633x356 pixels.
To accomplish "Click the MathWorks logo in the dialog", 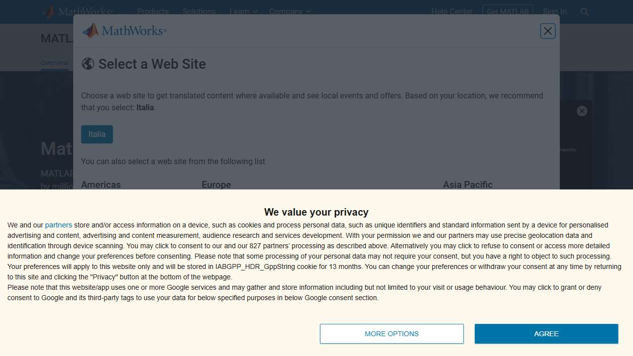I will point(124,31).
